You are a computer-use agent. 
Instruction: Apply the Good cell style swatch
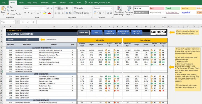[x=173, y=8]
